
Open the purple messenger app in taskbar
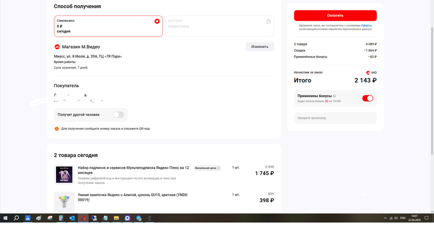pos(127,218)
